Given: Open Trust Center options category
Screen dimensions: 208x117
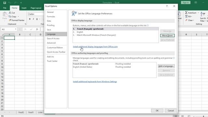Looking at the screenshot, I should (x=56, y=61).
